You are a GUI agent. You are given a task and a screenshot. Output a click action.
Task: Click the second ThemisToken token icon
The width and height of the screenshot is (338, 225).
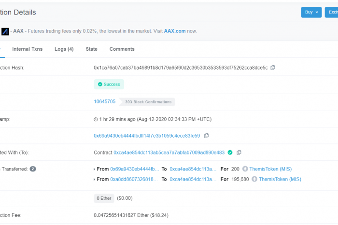click(x=254, y=179)
